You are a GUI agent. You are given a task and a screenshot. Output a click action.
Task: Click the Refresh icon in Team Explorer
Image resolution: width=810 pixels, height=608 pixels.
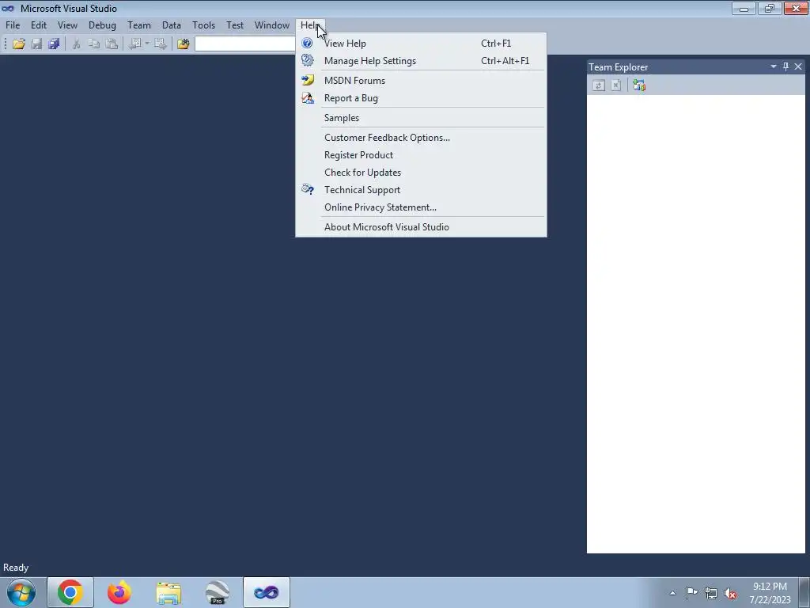click(x=598, y=85)
